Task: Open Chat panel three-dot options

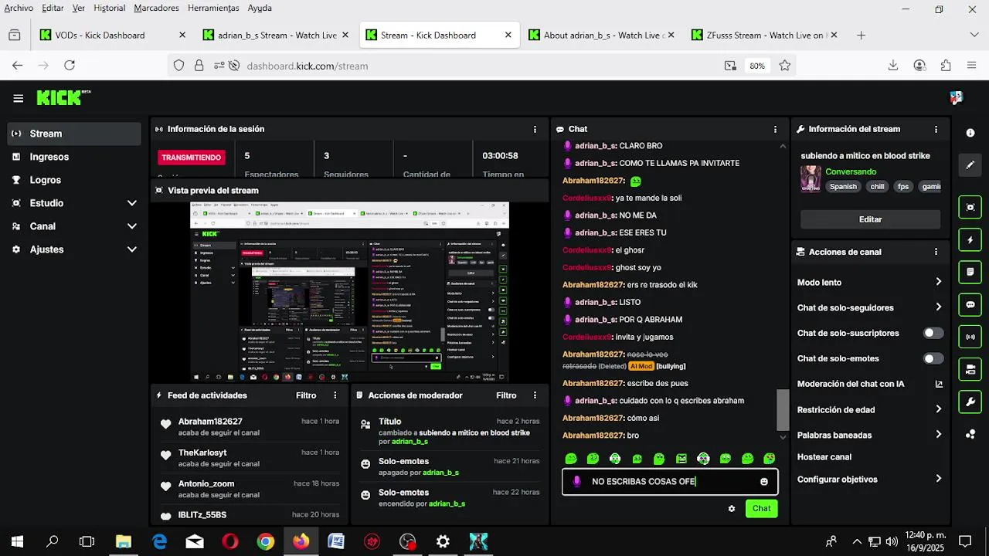Action: pyautogui.click(x=775, y=129)
